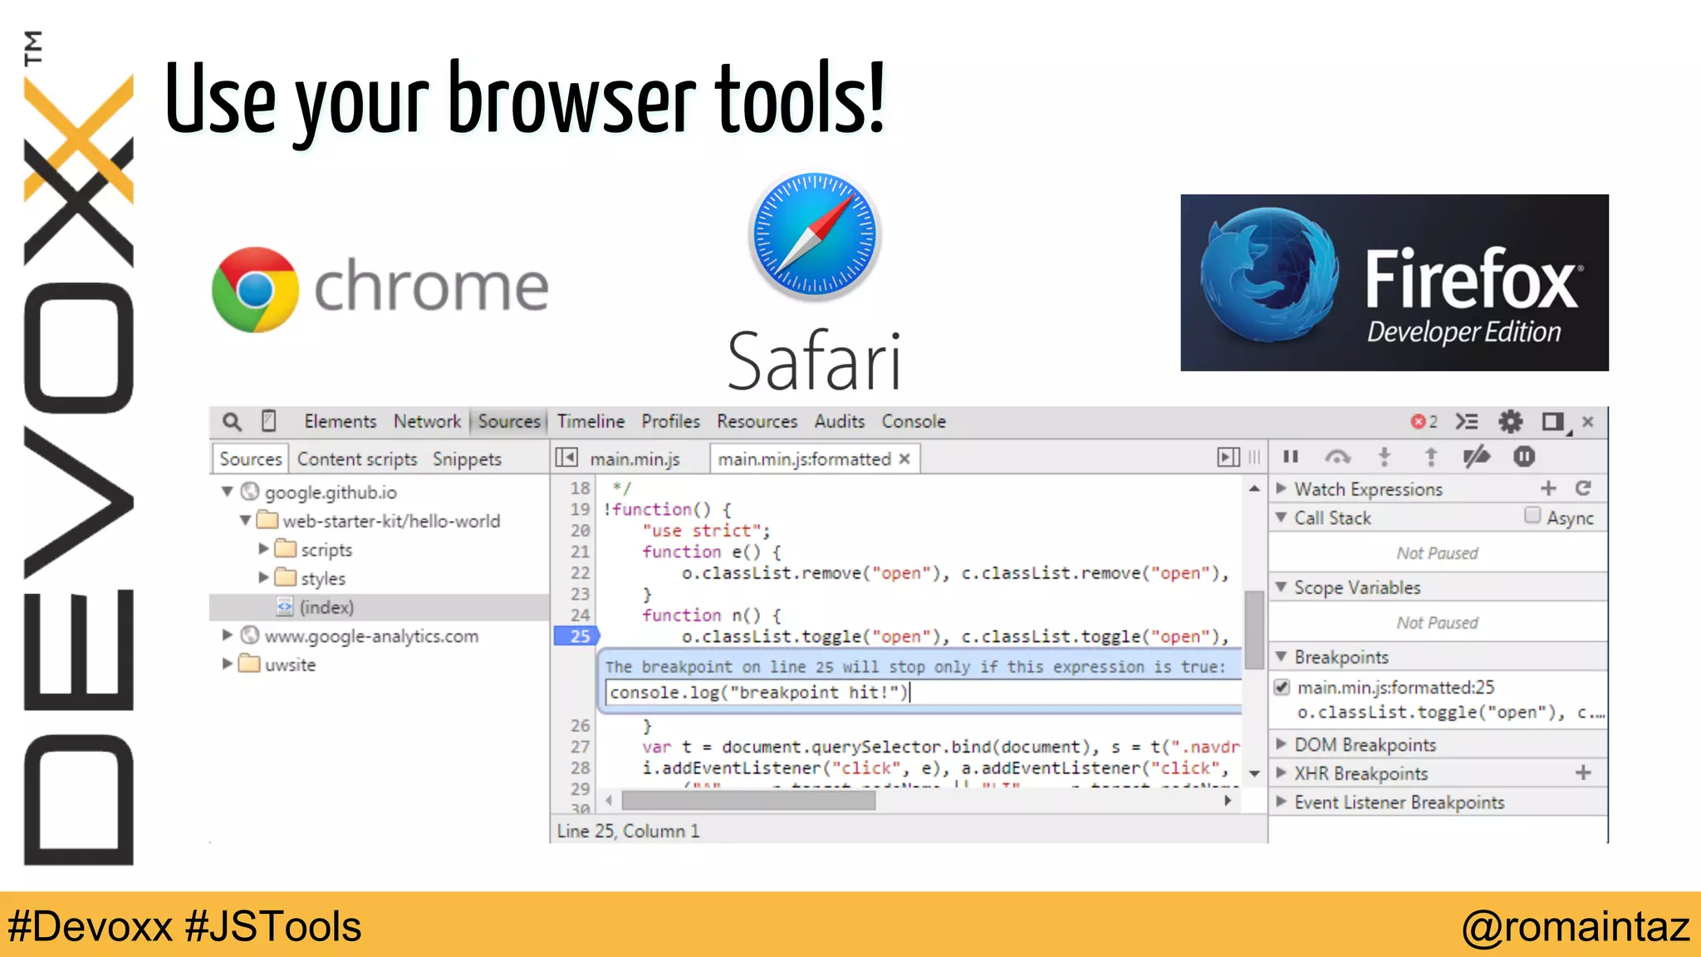
Task: Toggle the mobile device emulation icon
Action: (268, 421)
